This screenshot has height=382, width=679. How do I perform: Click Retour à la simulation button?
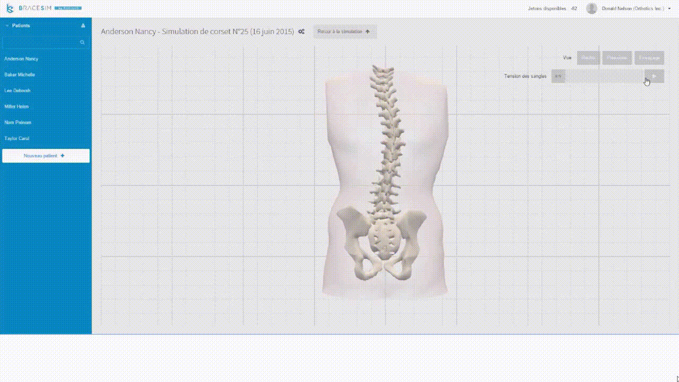click(x=344, y=32)
